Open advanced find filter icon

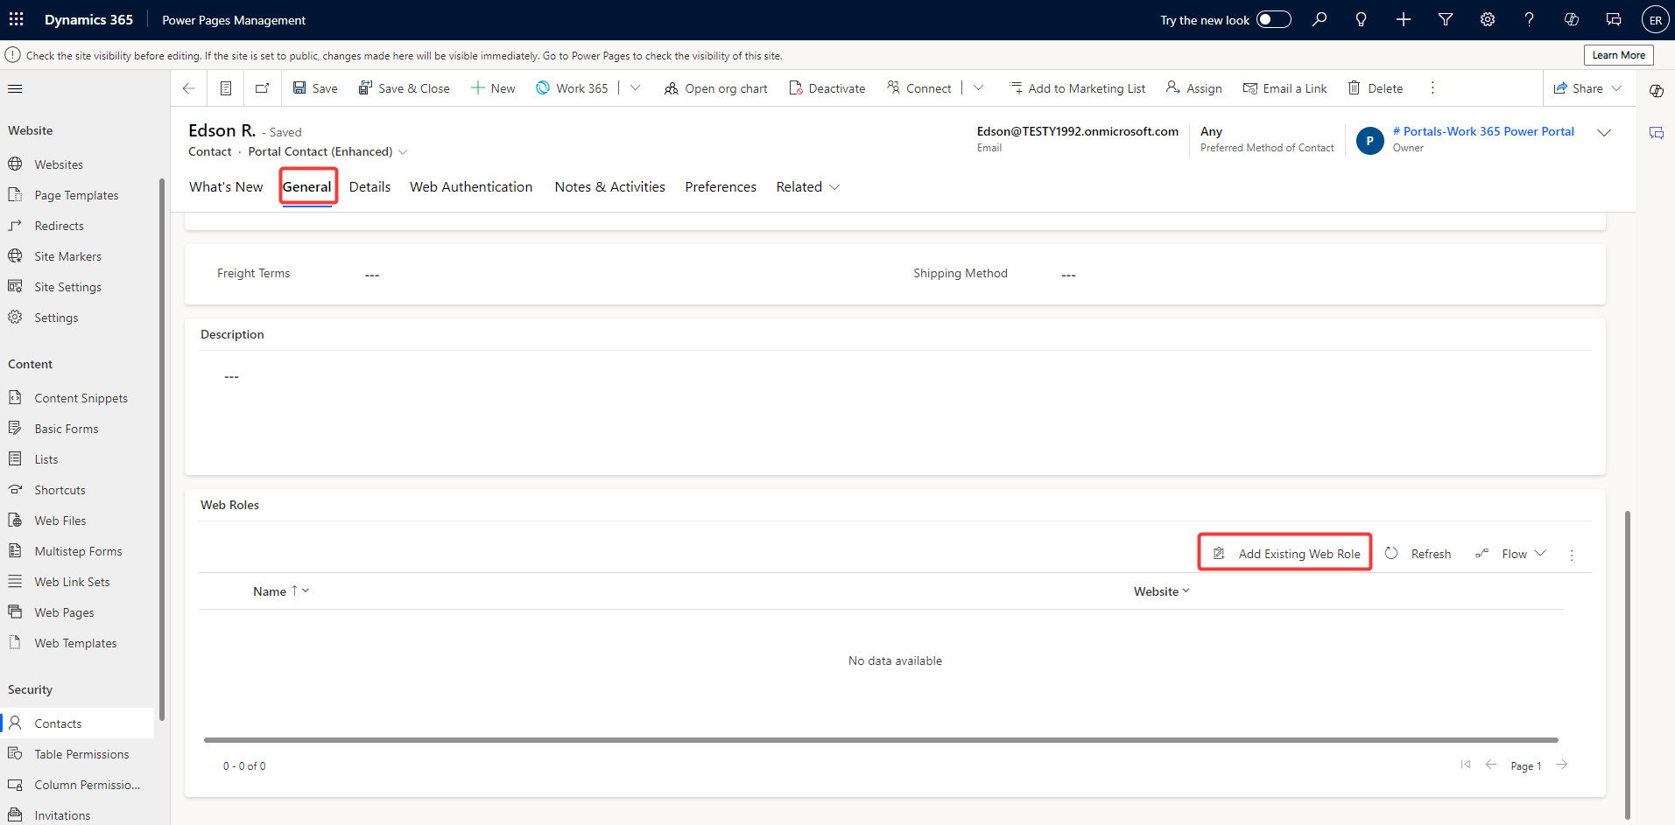[x=1446, y=19]
